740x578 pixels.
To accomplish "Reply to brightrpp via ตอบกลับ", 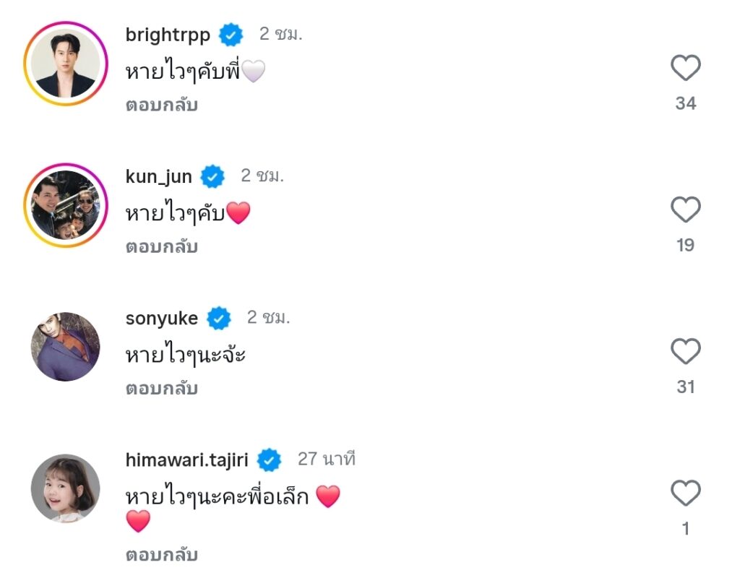I will coord(162,105).
